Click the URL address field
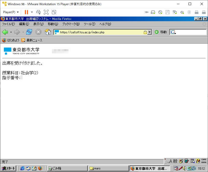Image resolution: width=208 pixels, height=172 pixels. click(101, 32)
